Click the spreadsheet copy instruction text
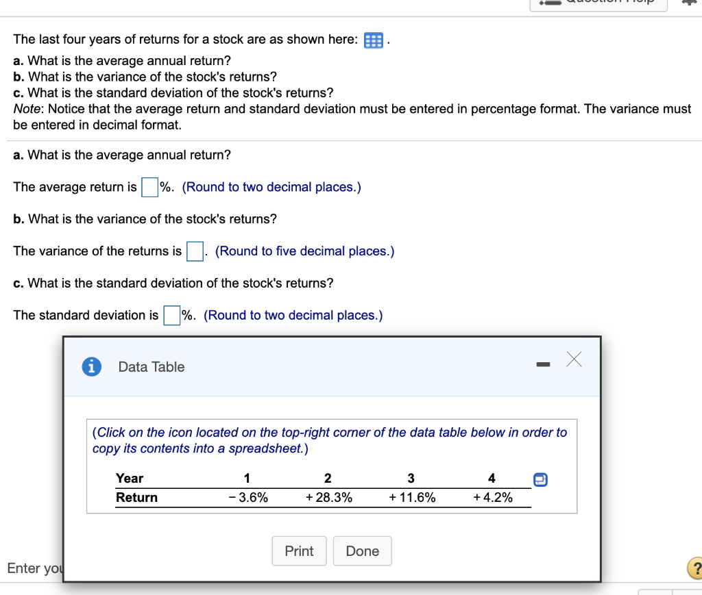 (330, 440)
